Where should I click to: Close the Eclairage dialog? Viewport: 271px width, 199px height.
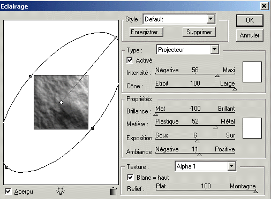pos(264,6)
